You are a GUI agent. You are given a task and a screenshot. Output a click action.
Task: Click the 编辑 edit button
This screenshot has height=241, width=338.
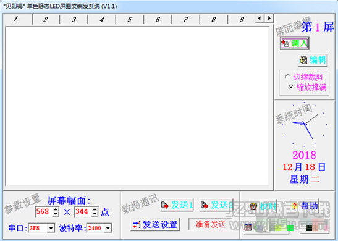click(313, 60)
